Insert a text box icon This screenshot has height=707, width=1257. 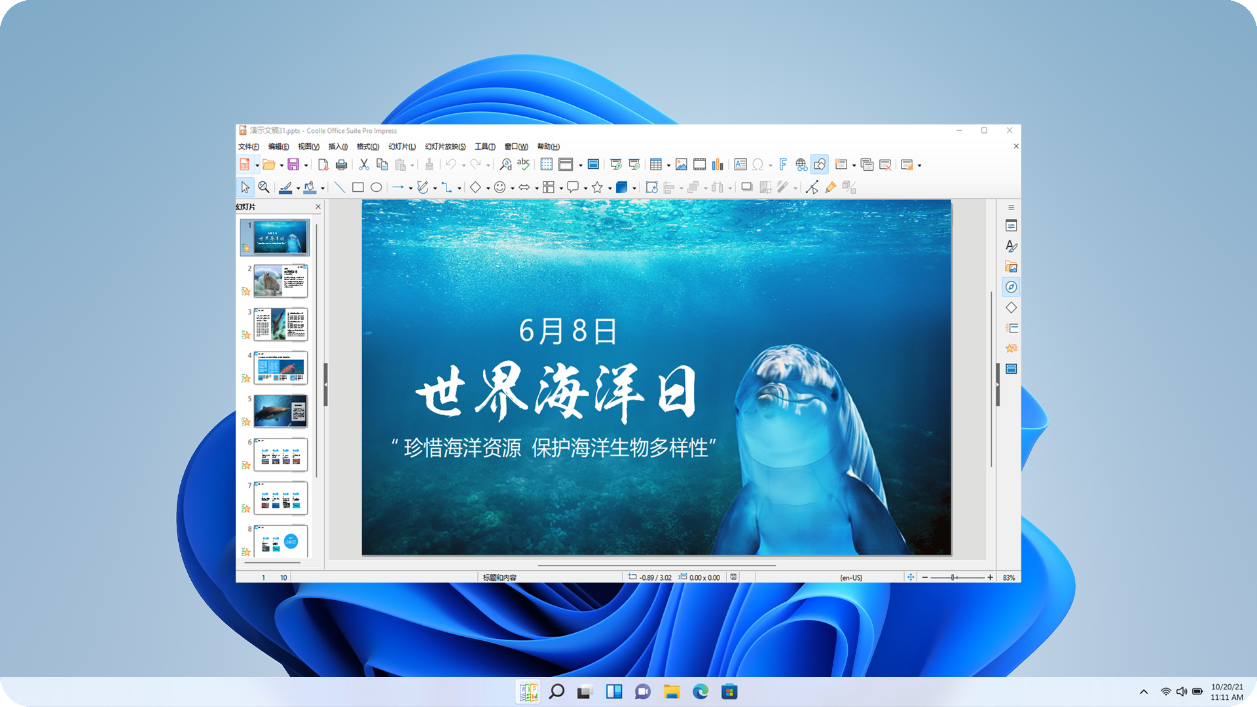pyautogui.click(x=740, y=164)
